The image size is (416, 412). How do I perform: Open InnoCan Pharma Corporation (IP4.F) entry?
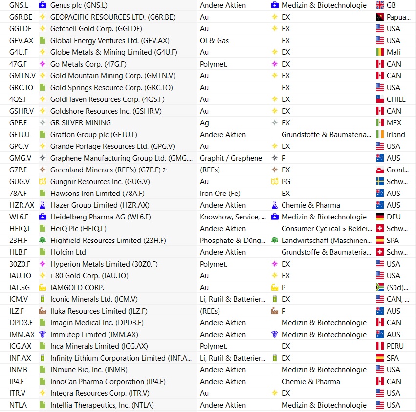tap(108, 382)
